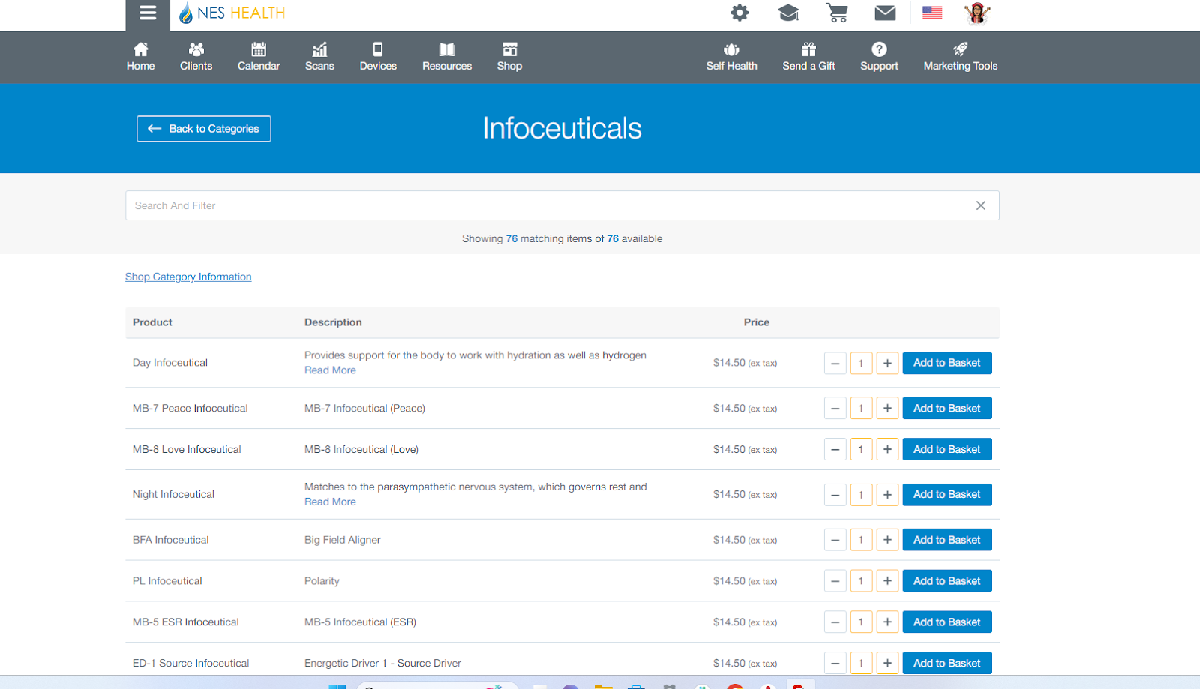Add PL Infoceutical to basket
The height and width of the screenshot is (689, 1200).
click(947, 581)
